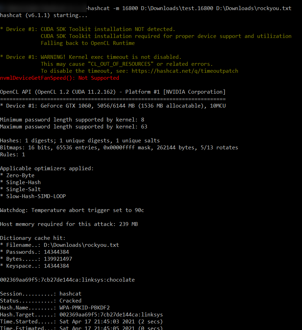The width and height of the screenshot is (302, 330).
Task: Click the 'Hashes: 1 digests' line
Action: point(80,141)
